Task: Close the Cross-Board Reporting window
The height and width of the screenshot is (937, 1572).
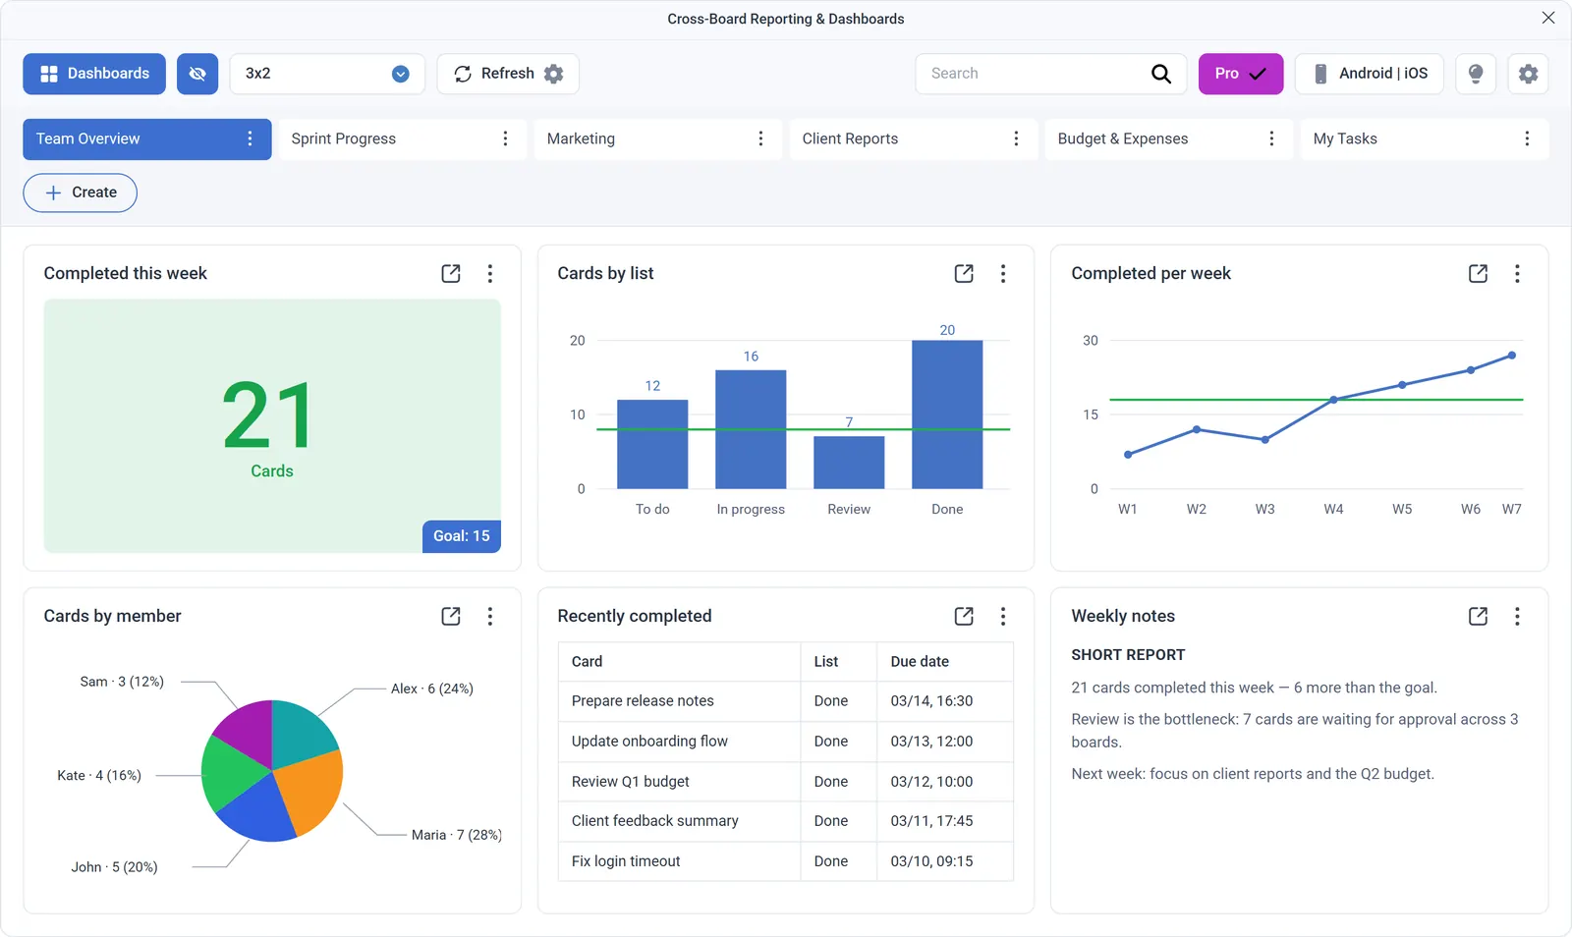Action: [x=1548, y=18]
